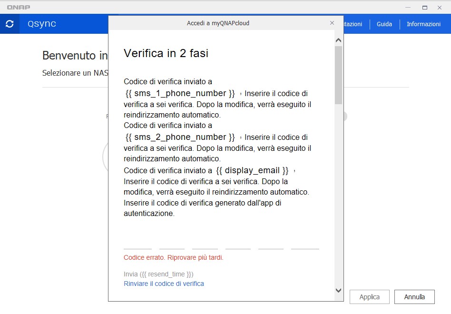Open the Informazioni menu
The height and width of the screenshot is (314, 451).
[x=423, y=24]
